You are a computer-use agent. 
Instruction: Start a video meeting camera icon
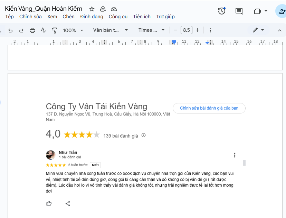tap(258, 11)
